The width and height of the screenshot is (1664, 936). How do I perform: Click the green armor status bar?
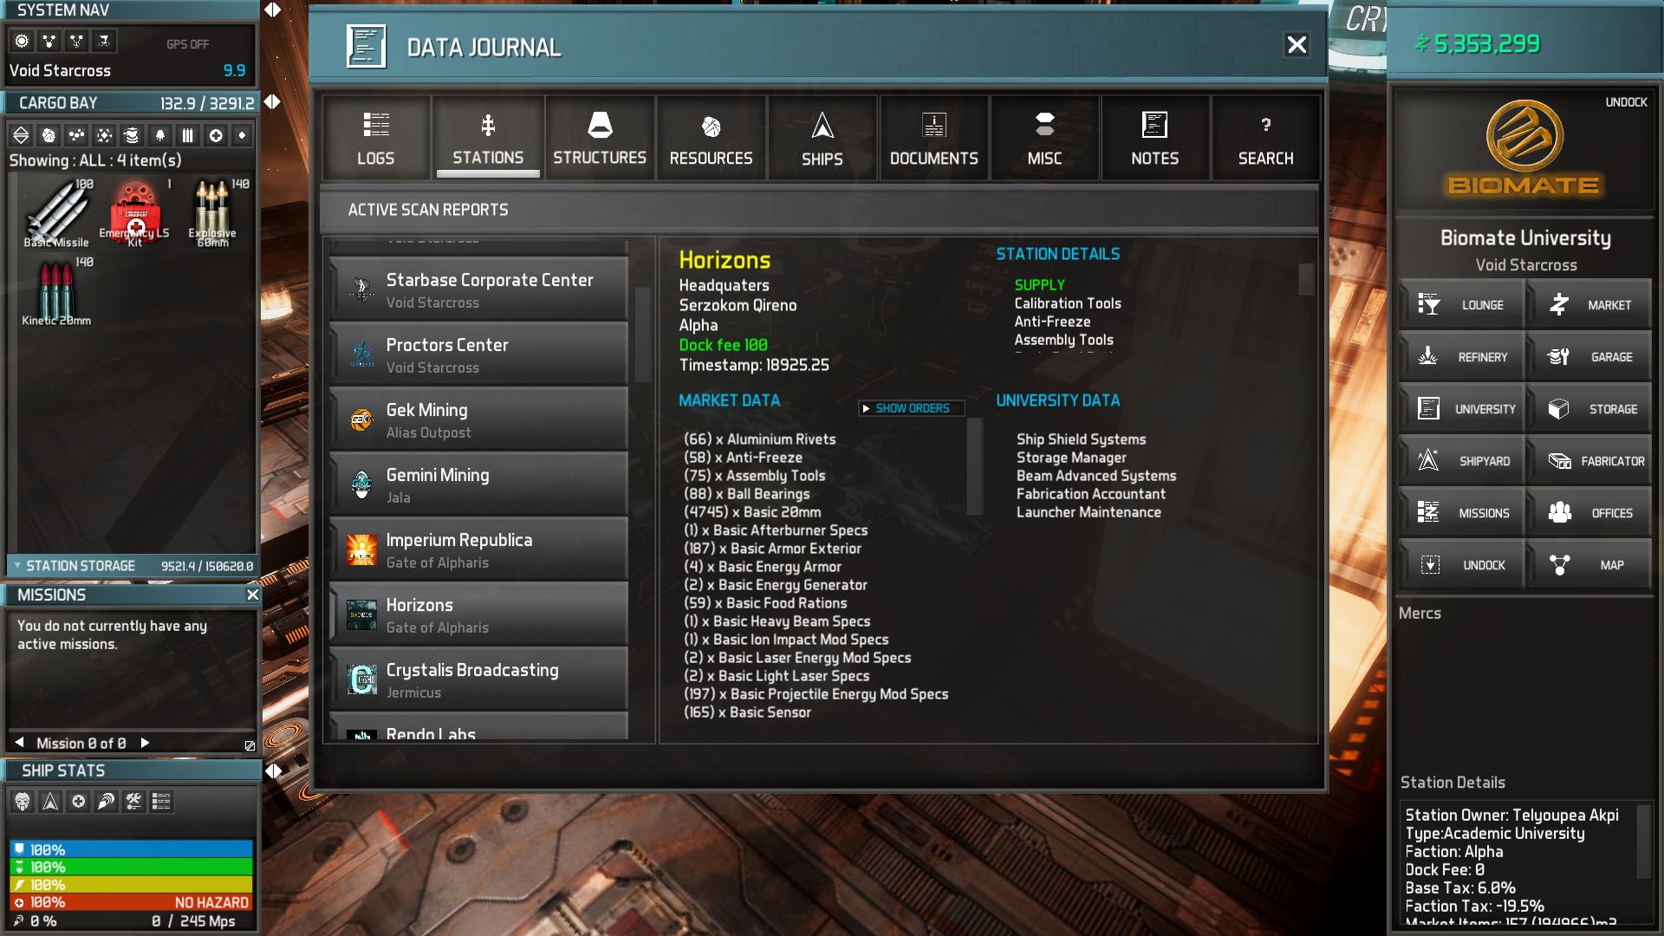(131, 867)
